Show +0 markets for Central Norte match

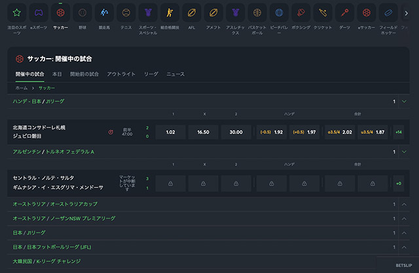399,184
